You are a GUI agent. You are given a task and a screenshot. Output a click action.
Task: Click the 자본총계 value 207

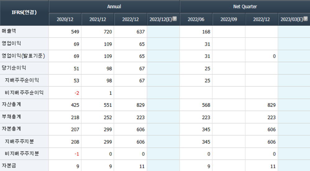[75, 130]
